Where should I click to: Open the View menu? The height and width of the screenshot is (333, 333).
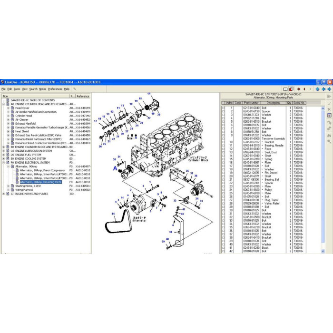(x=25, y=89)
